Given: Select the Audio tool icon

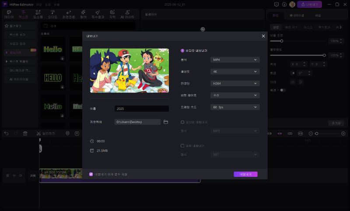Looking at the screenshot, I should pyautogui.click(x=52, y=14).
